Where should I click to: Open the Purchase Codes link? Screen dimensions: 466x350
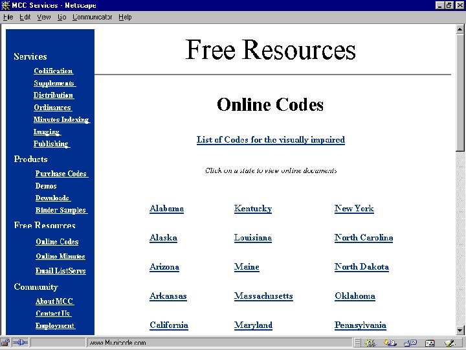coord(61,174)
